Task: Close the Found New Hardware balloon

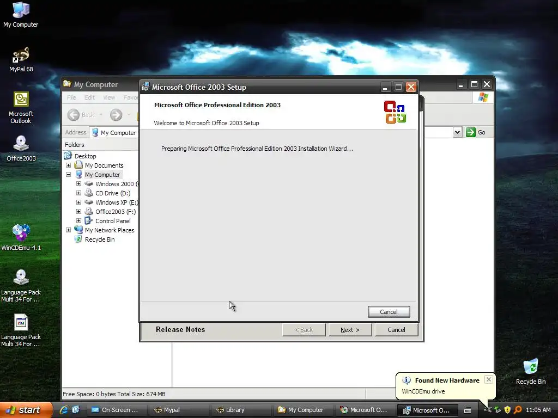Action: [489, 379]
